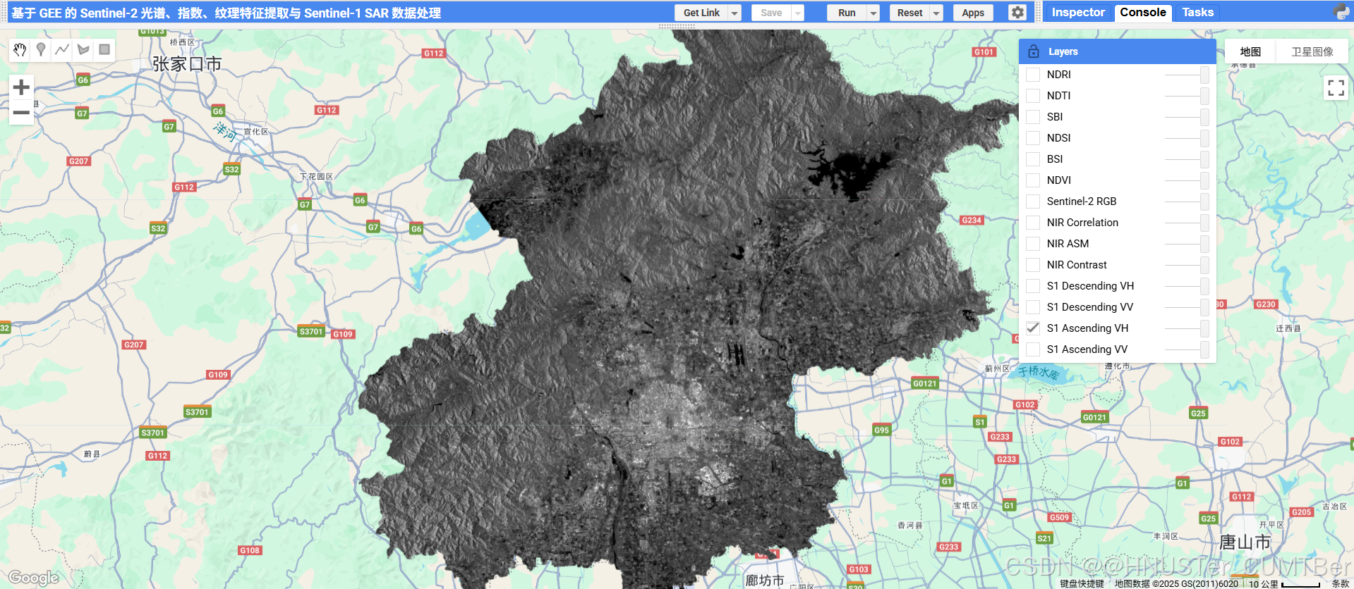Select the draw rectangle tool
The height and width of the screenshot is (589, 1354).
click(x=104, y=49)
